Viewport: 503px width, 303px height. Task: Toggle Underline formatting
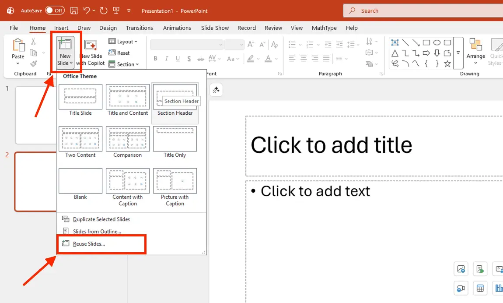(178, 58)
